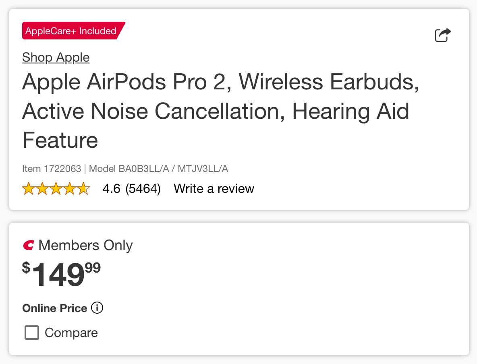Click the share icon
Image resolution: width=477 pixels, height=364 pixels.
tap(443, 35)
